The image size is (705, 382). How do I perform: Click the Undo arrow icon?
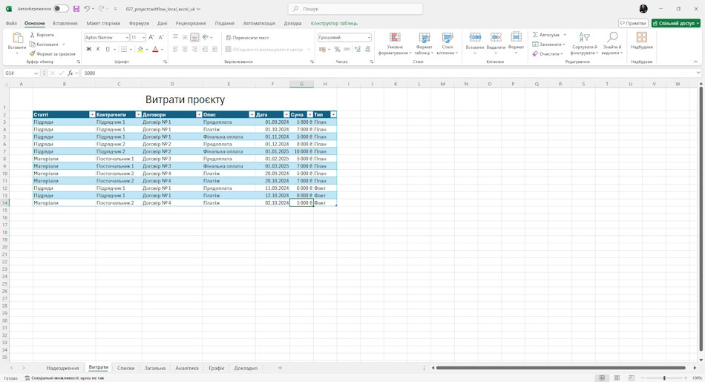(88, 9)
